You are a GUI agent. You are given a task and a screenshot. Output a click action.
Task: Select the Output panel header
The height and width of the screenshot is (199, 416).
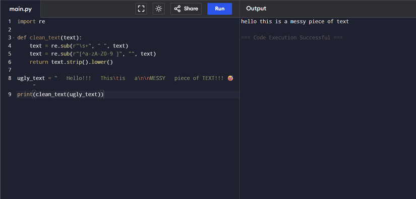coord(256,9)
